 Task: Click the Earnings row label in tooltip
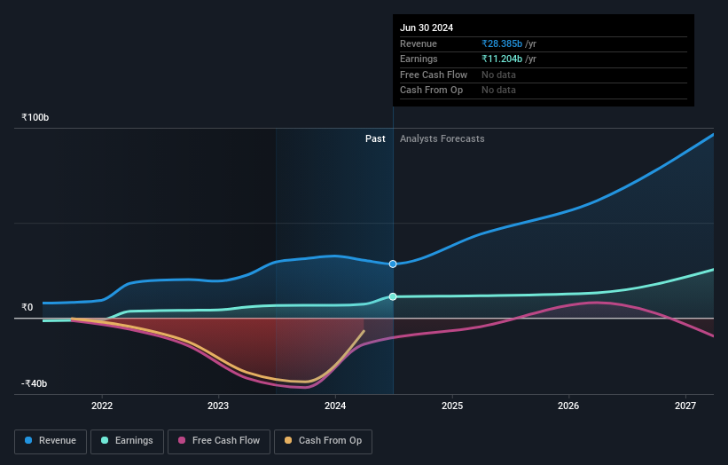[x=419, y=59]
